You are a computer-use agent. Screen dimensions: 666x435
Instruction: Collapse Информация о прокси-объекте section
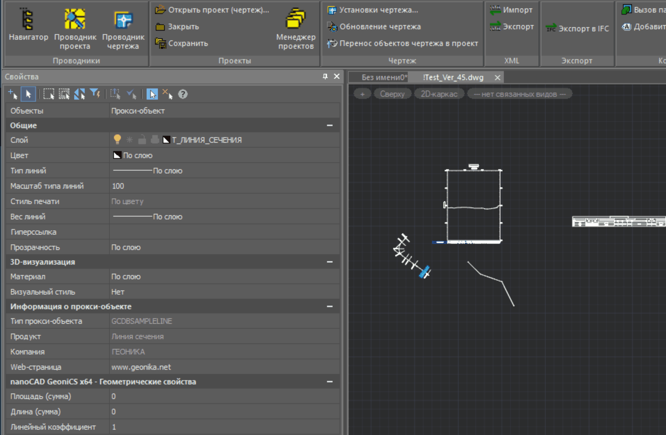(330, 306)
